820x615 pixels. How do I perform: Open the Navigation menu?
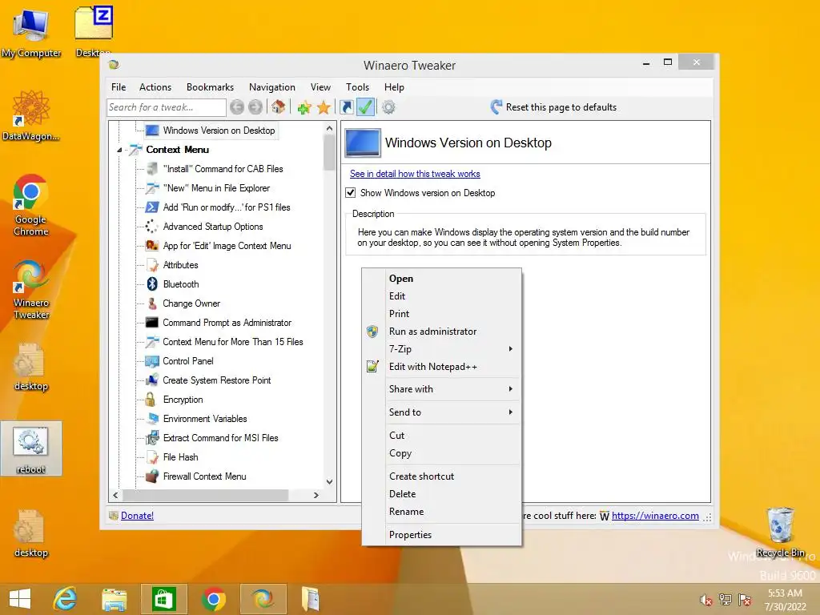click(x=272, y=87)
